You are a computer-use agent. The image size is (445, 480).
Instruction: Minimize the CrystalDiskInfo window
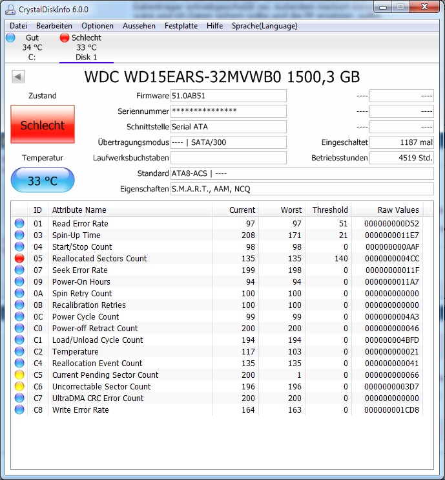[x=382, y=6]
